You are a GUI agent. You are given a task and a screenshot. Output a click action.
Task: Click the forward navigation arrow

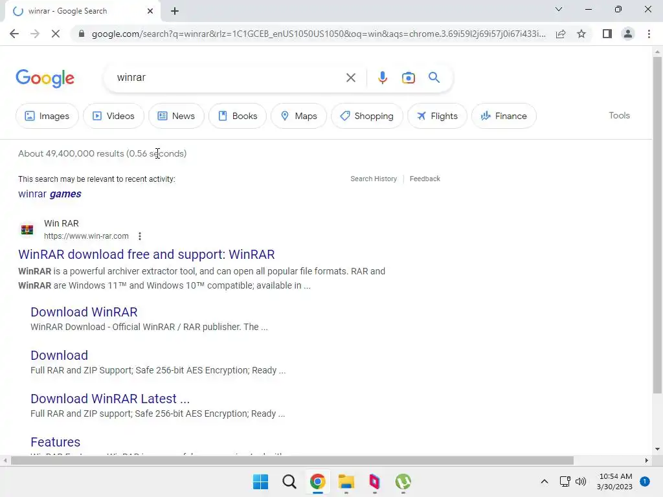coord(35,34)
